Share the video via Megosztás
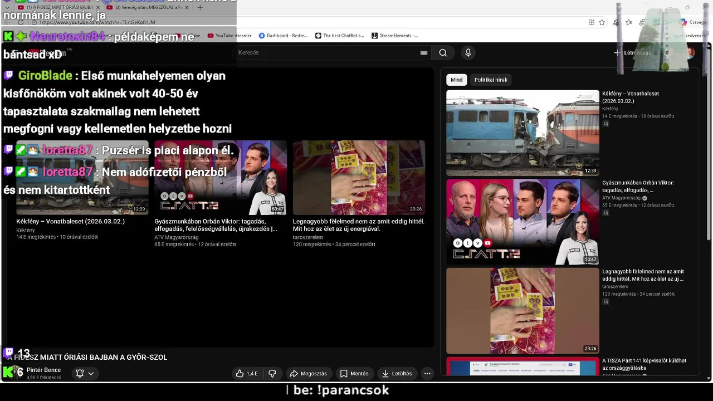 [309, 373]
